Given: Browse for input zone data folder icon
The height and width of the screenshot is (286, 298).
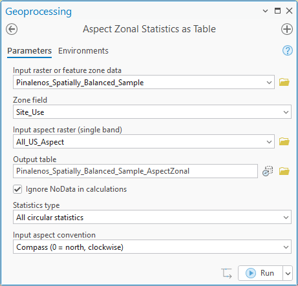Looking at the screenshot, I should (x=284, y=82).
